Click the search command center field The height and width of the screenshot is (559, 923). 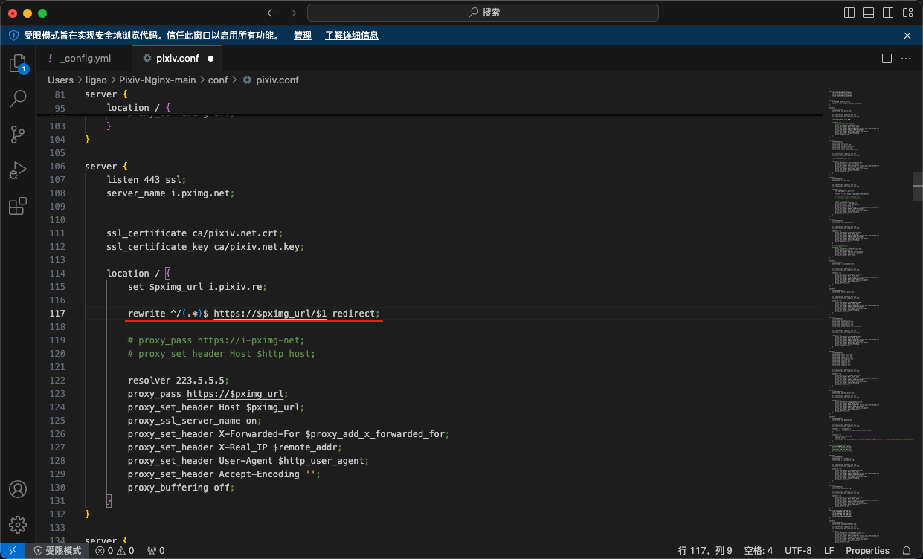(x=483, y=13)
